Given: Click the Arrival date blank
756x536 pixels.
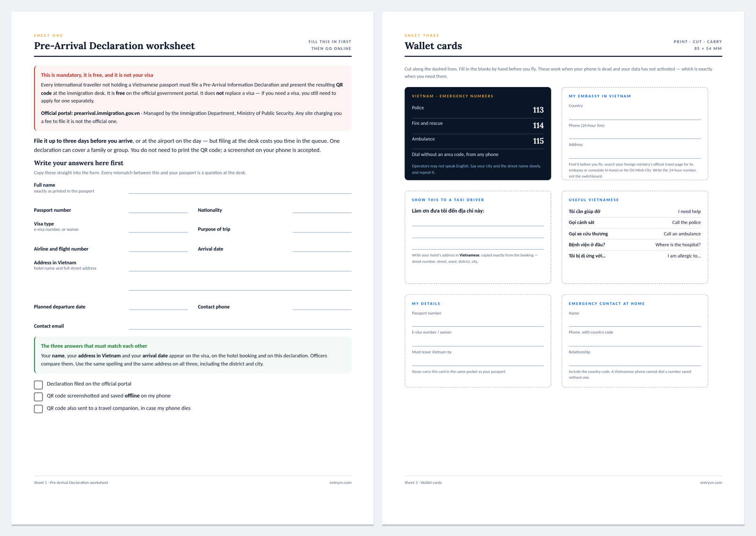Looking at the screenshot, I should [x=322, y=247].
